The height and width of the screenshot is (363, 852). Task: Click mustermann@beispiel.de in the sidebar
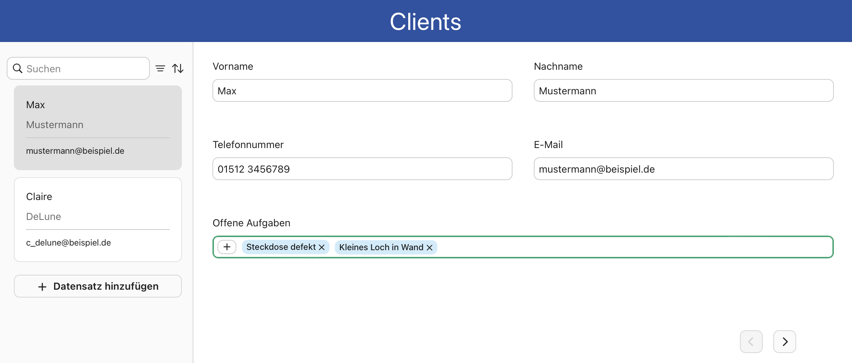[75, 151]
